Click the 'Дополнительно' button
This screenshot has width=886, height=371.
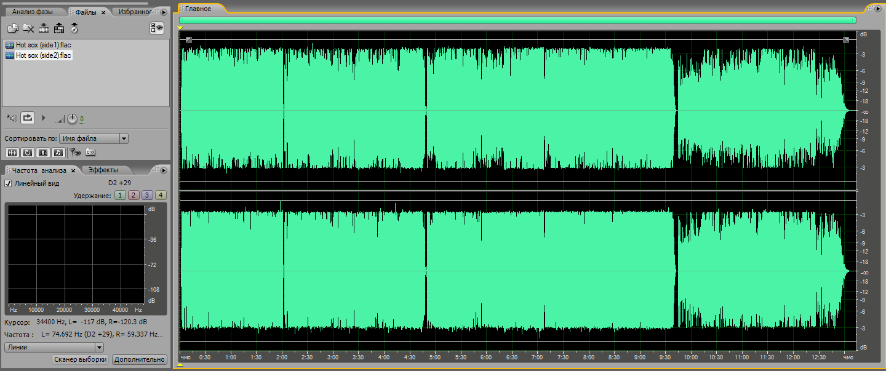[140, 359]
